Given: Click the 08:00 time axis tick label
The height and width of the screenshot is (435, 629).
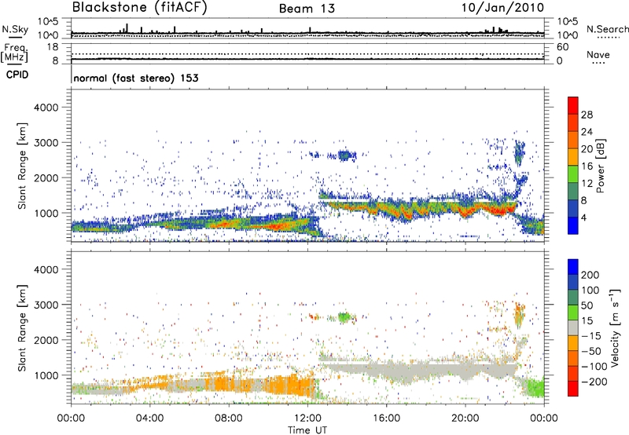Looking at the screenshot, I should 229,419.
